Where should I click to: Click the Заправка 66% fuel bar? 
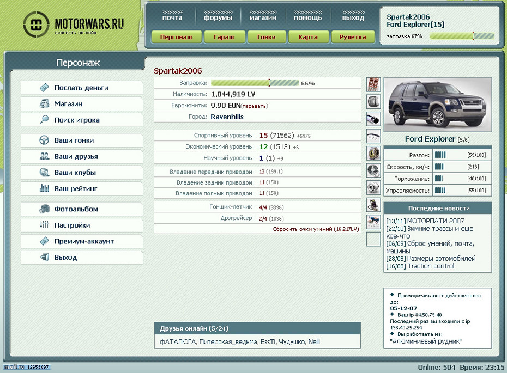(x=255, y=83)
